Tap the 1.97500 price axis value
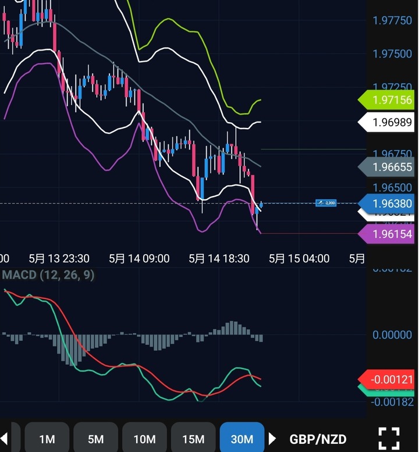Viewport: 419px width, 452px height. (392, 54)
